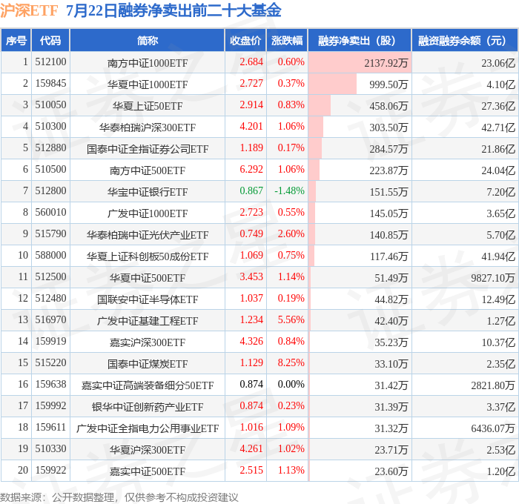Select fund name 南方中证500ETF

148,170
